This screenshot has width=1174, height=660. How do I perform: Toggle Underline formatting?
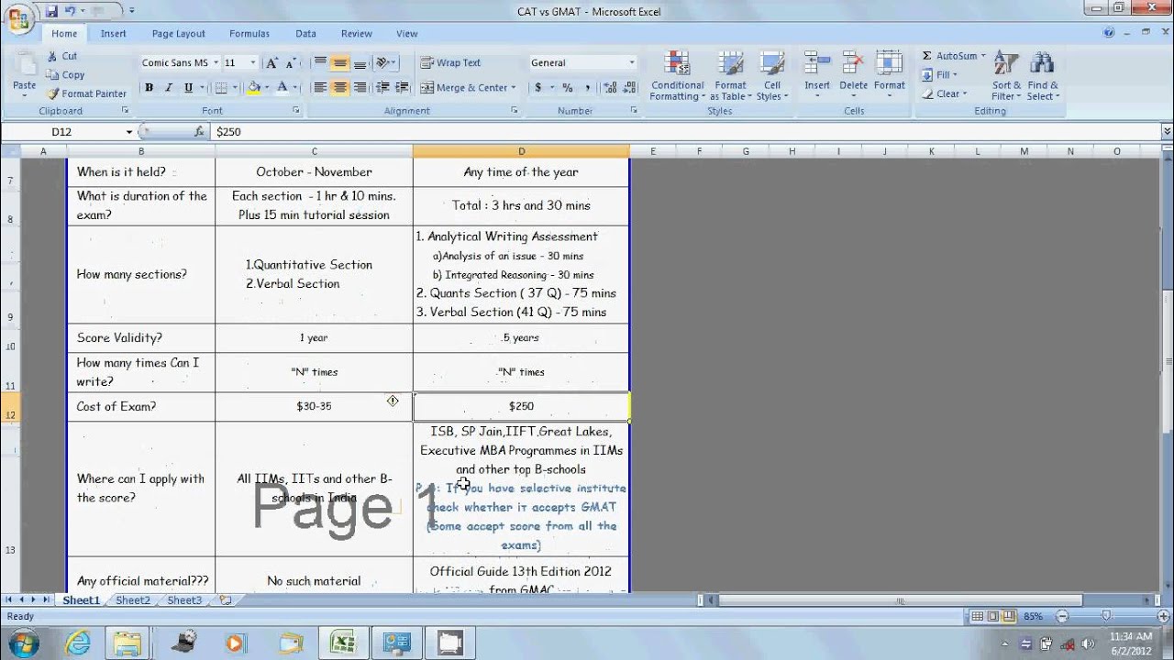(x=188, y=88)
